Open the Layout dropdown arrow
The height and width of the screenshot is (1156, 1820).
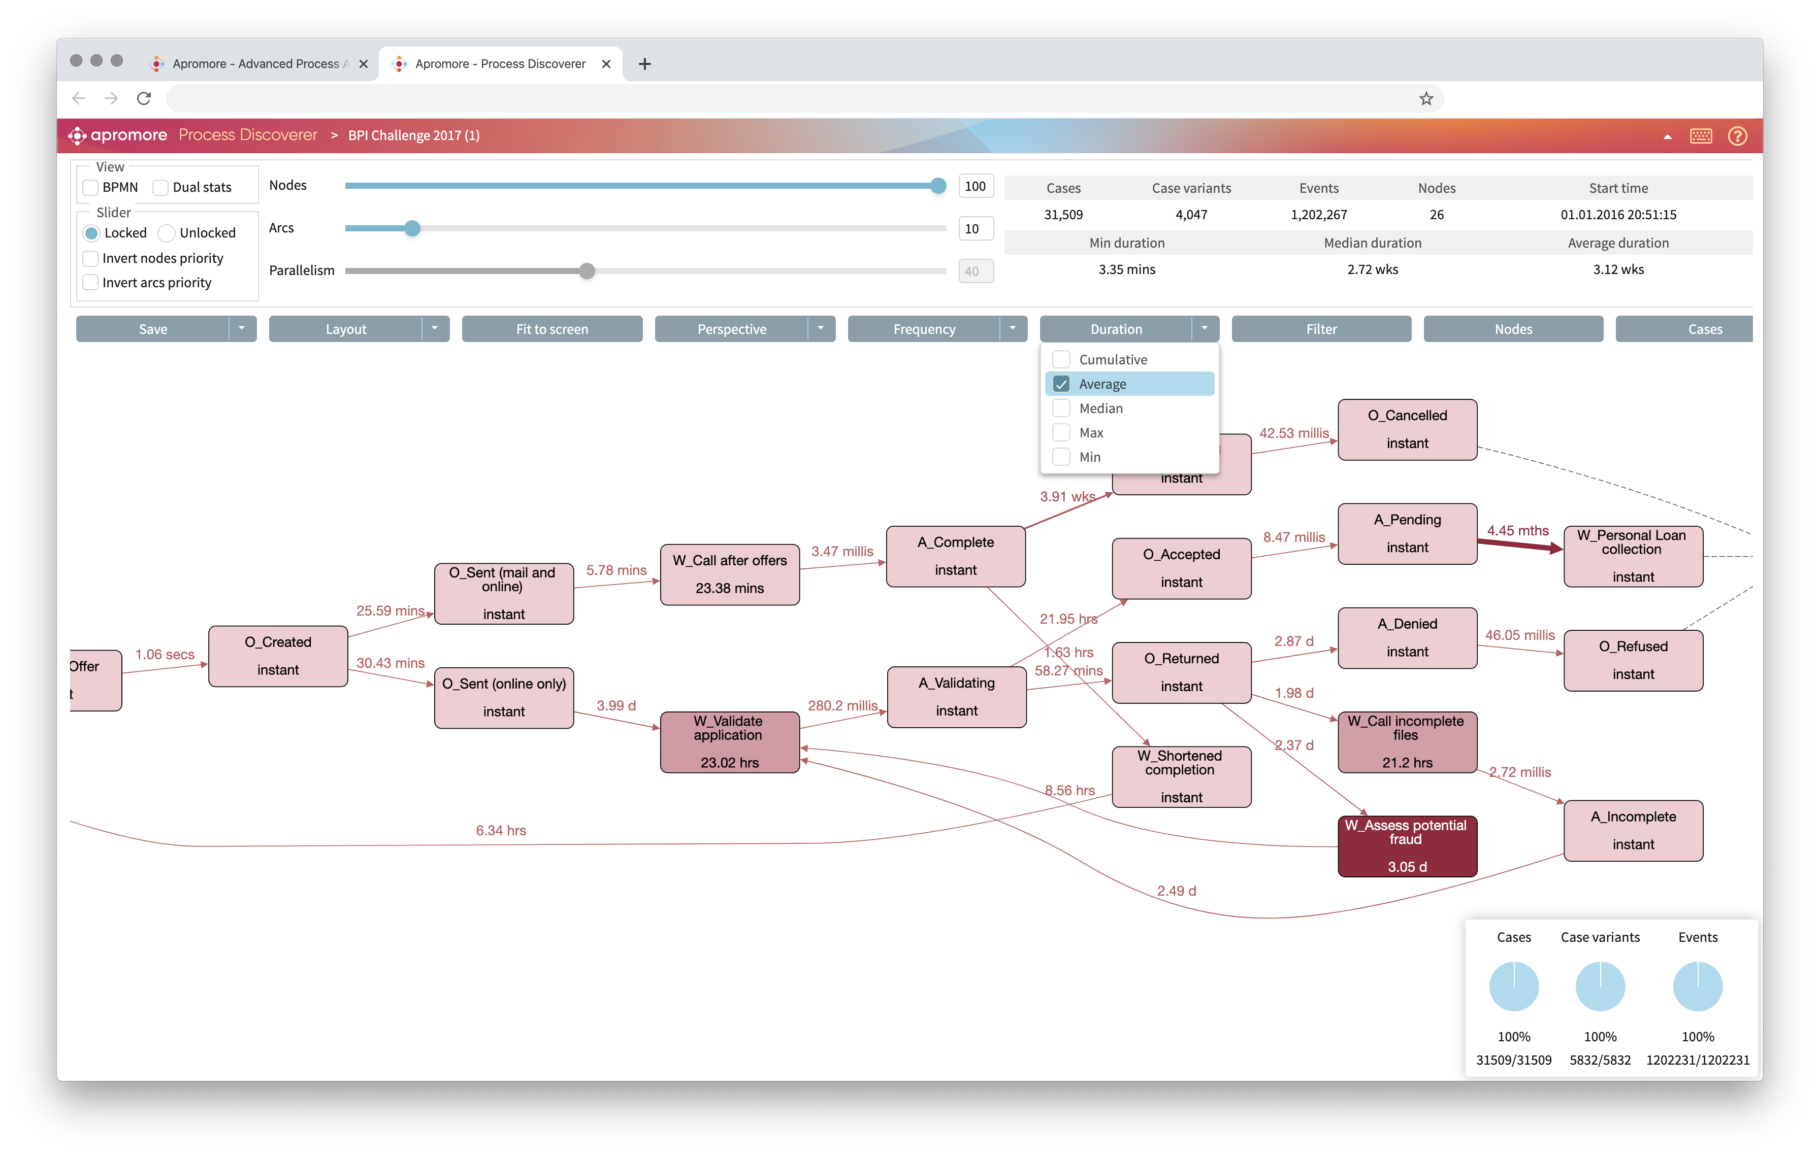435,328
